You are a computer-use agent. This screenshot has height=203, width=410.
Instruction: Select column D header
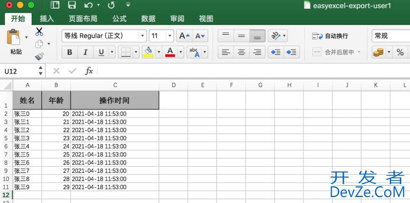(x=173, y=85)
